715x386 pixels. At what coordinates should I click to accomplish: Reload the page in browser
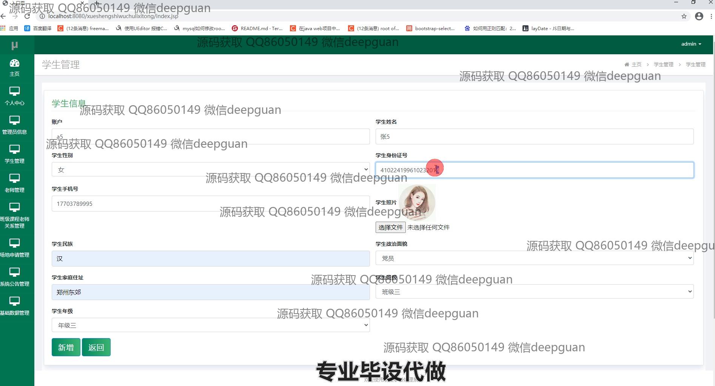[27, 16]
